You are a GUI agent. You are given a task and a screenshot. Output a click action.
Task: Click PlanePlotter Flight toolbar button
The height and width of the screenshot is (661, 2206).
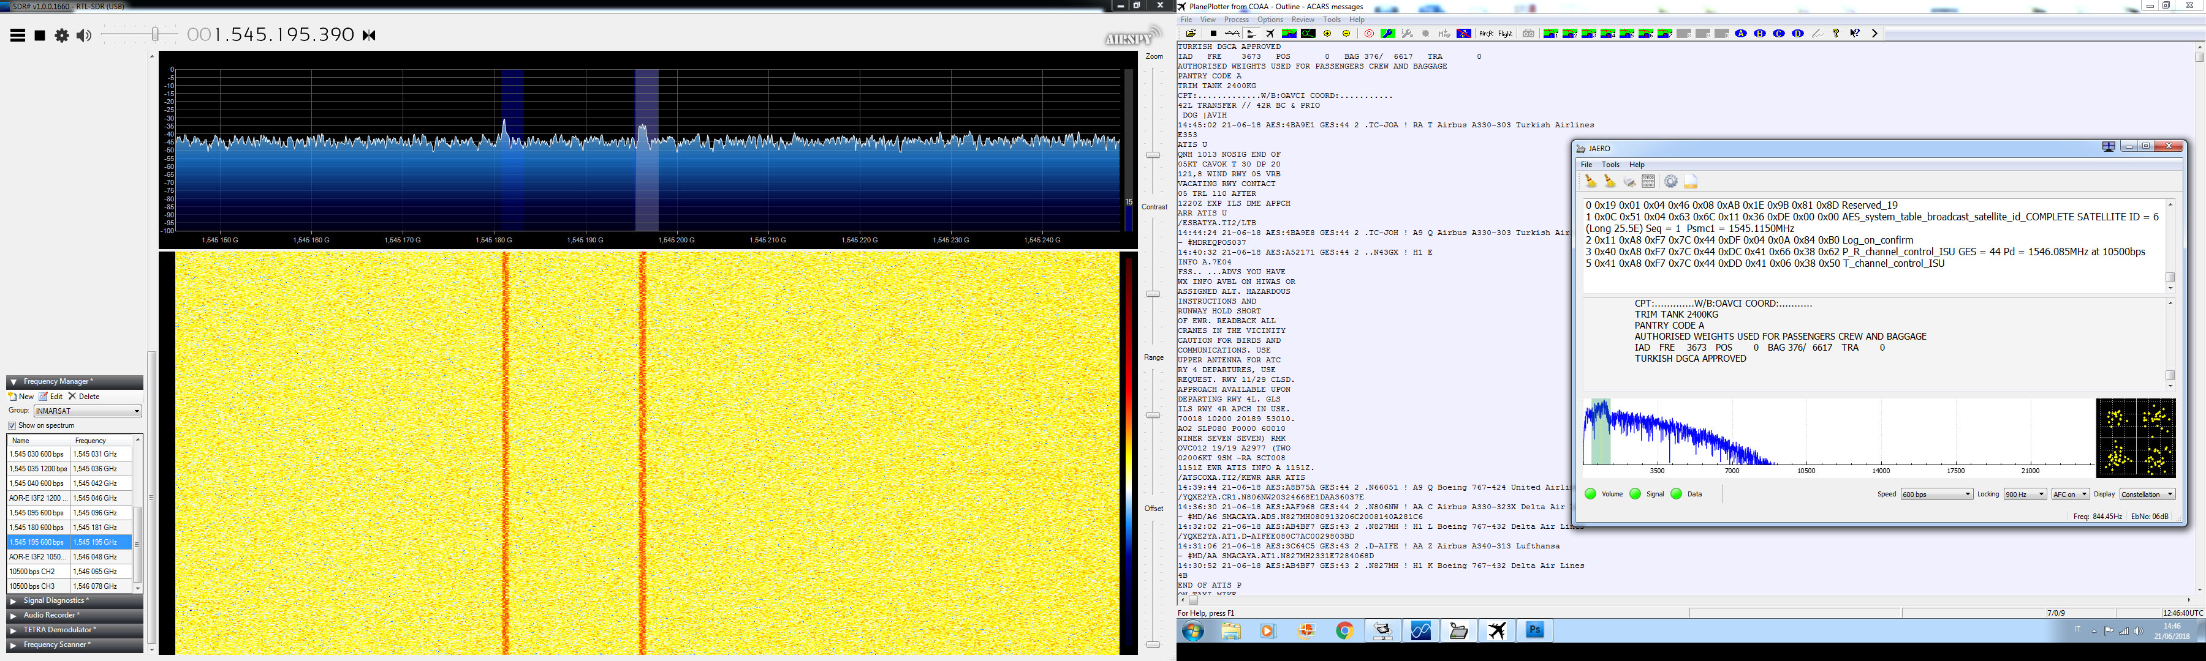[1506, 34]
